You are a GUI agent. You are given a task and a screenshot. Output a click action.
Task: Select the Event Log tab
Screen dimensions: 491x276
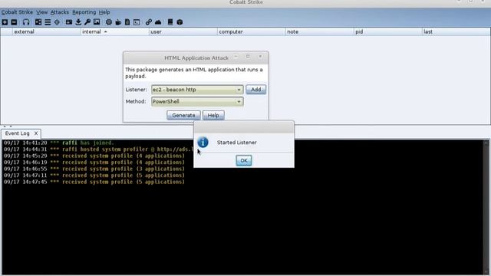point(17,133)
